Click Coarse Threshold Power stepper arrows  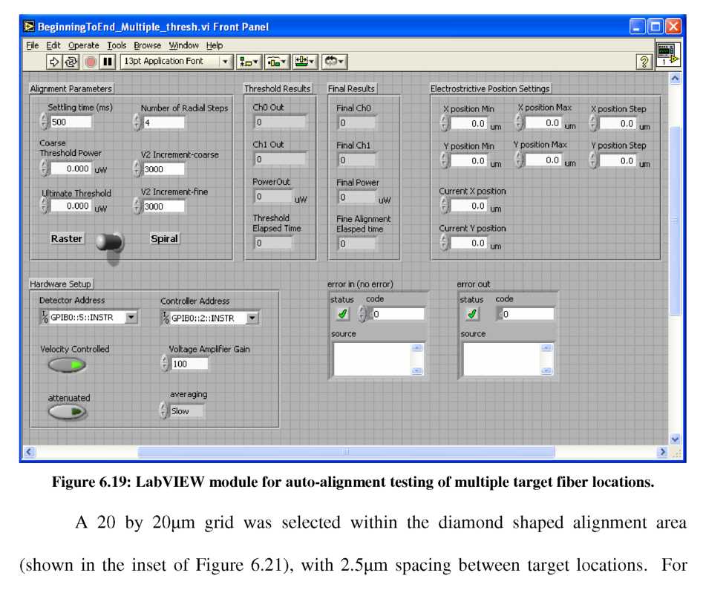44,168
